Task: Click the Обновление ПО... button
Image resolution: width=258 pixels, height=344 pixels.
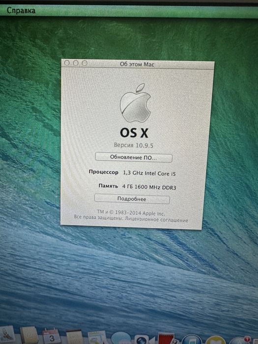Action: (x=134, y=158)
